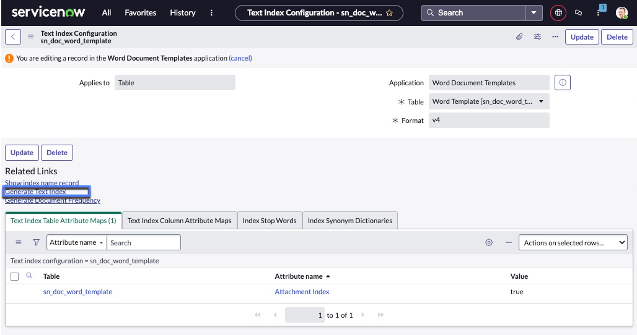Open the personalize form settings icon

pyautogui.click(x=537, y=37)
